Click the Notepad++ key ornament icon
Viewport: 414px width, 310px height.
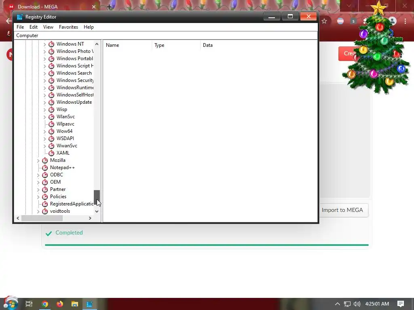tap(45, 168)
